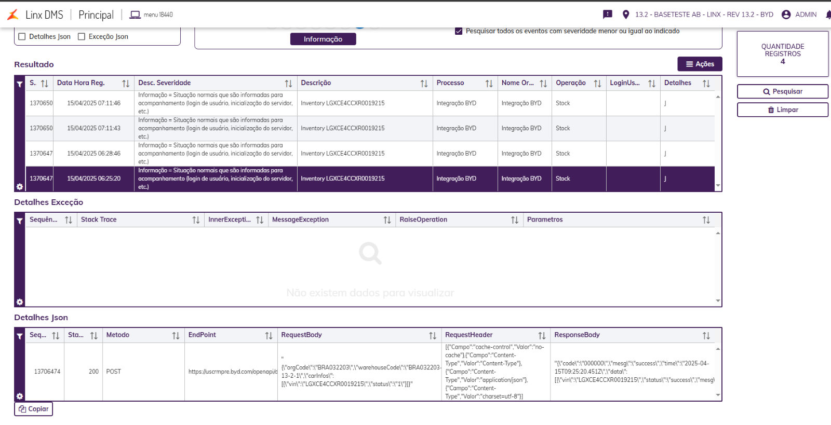Sort by Desc. Severidade column arrows
The height and width of the screenshot is (425, 831).
[288, 84]
